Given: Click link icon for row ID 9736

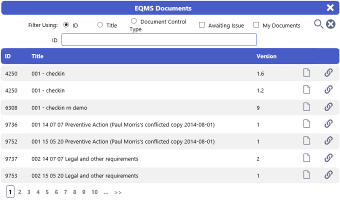Looking at the screenshot, I should click(x=328, y=124).
